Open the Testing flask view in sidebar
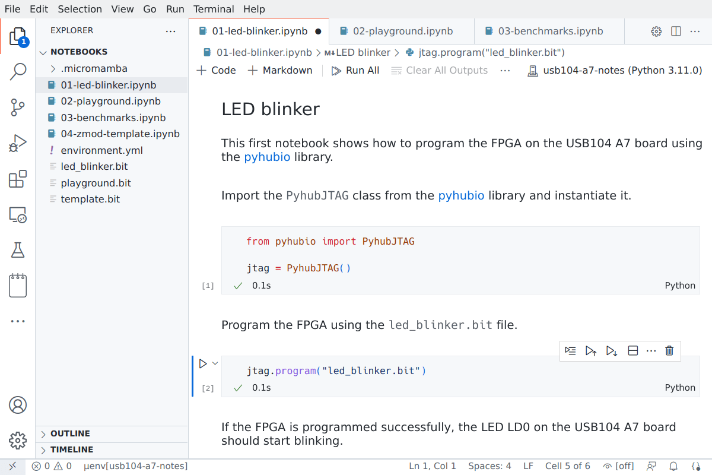This screenshot has height=475, width=712. click(18, 249)
